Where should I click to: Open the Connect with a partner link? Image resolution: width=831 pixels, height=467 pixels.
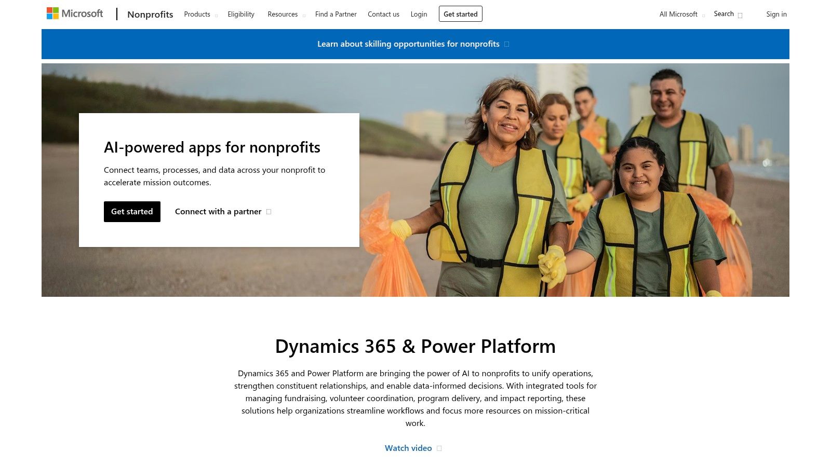(x=218, y=211)
